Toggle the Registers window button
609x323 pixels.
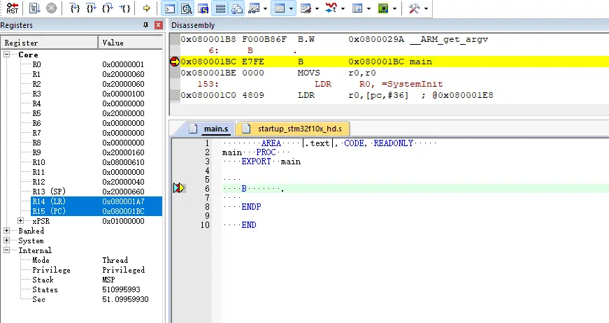pyautogui.click(x=220, y=8)
